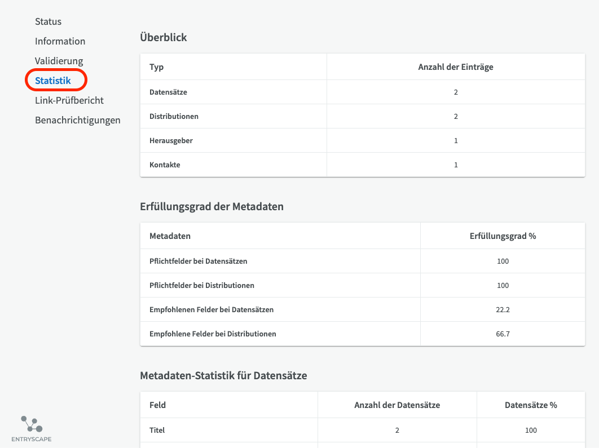This screenshot has width=599, height=448.
Task: Click the Kontakte row label
Action: coord(165,165)
